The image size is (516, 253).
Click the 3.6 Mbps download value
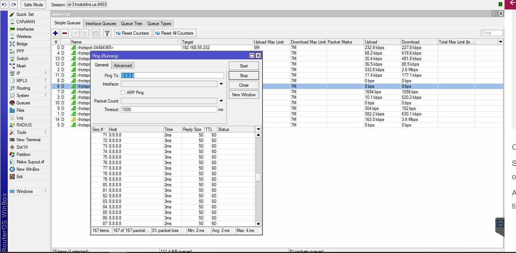pos(410,119)
